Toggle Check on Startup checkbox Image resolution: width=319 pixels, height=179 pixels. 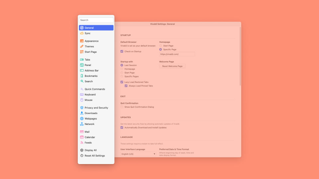point(122,52)
